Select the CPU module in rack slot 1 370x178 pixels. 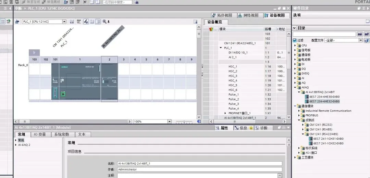(80, 81)
